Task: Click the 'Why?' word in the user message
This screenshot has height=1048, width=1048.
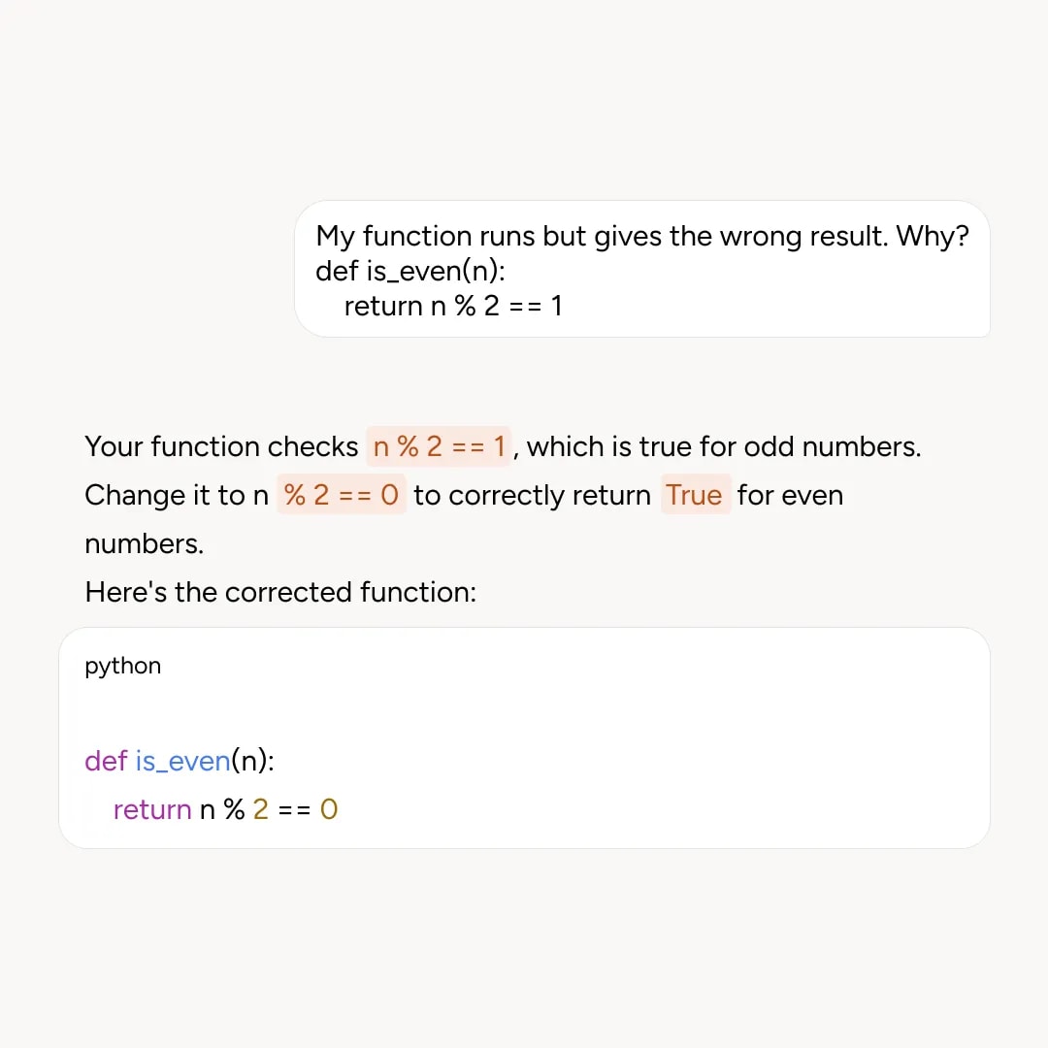Action: pyautogui.click(x=933, y=236)
